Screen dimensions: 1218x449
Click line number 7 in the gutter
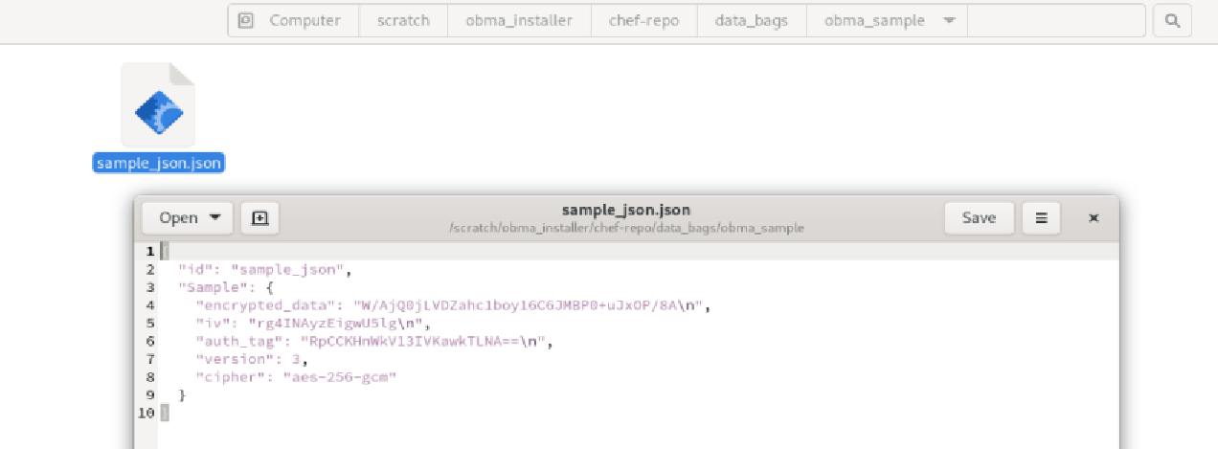click(148, 359)
